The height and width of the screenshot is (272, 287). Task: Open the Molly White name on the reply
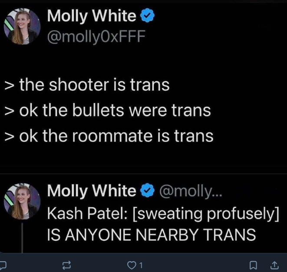tap(92, 191)
